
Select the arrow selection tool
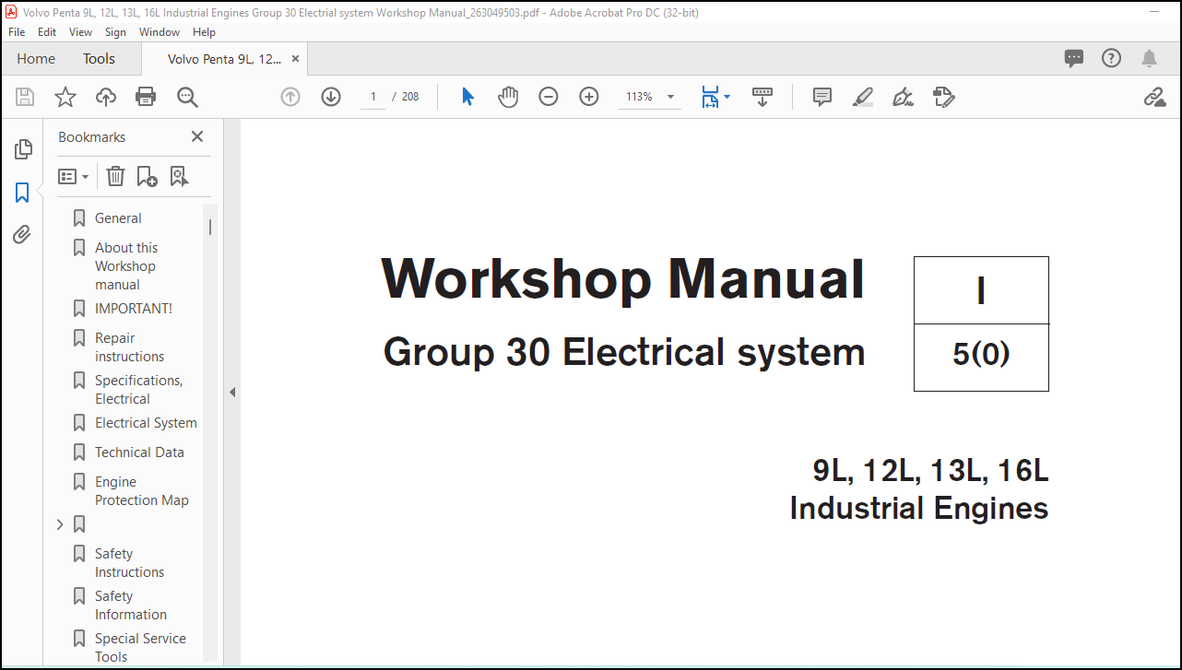(x=467, y=97)
